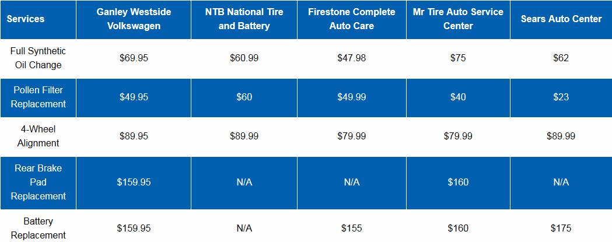The height and width of the screenshot is (242, 612).
Task: Click Sears' $175 battery replacement price
Action: 561,228
